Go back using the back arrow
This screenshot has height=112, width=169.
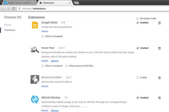(3, 8)
